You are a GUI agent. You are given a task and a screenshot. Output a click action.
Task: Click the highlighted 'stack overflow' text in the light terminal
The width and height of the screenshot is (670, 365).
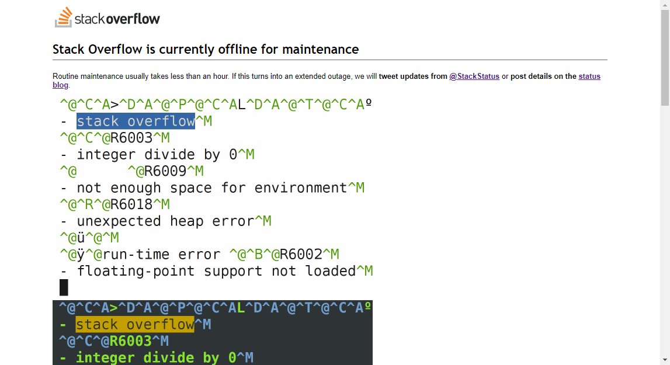tap(136, 121)
